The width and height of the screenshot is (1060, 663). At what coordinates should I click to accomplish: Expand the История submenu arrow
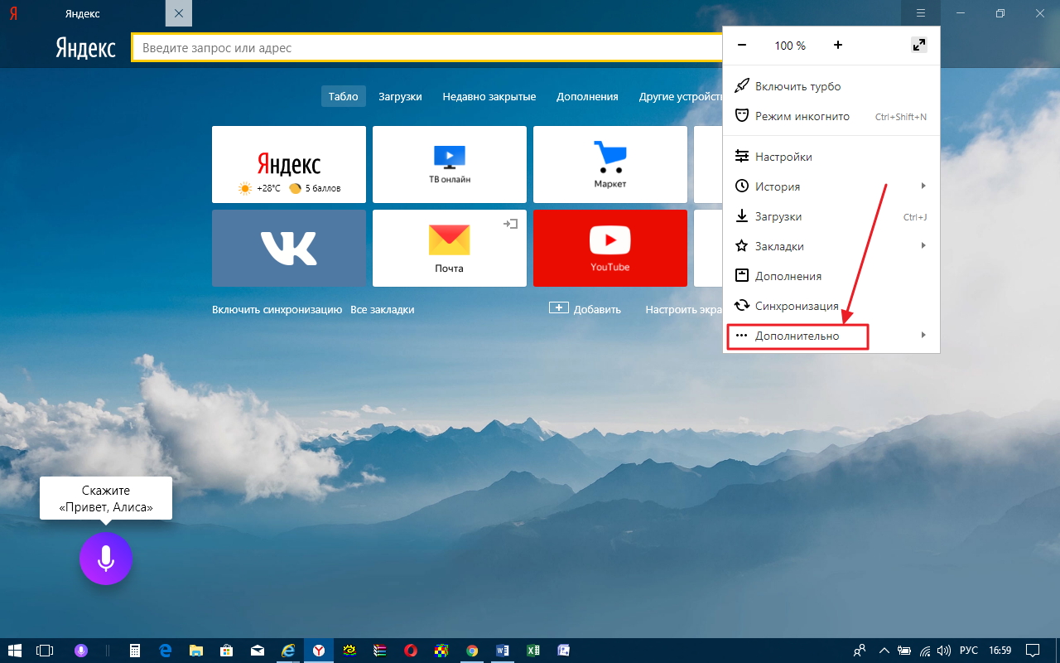click(x=923, y=186)
